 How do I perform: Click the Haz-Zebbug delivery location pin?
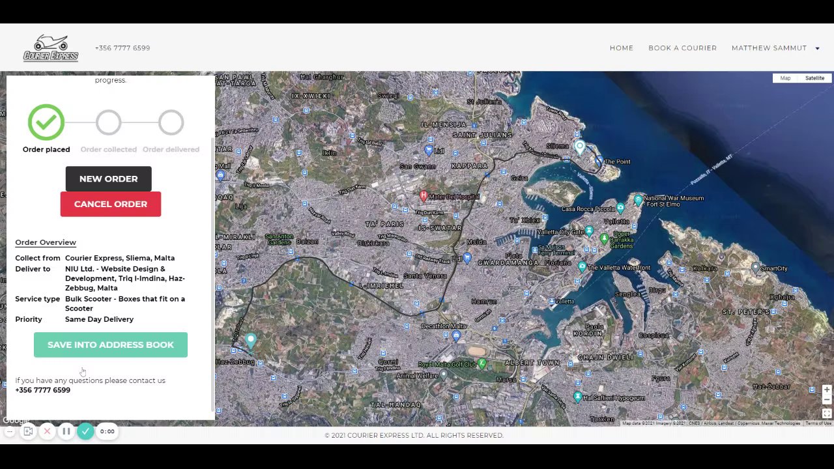[x=251, y=340]
